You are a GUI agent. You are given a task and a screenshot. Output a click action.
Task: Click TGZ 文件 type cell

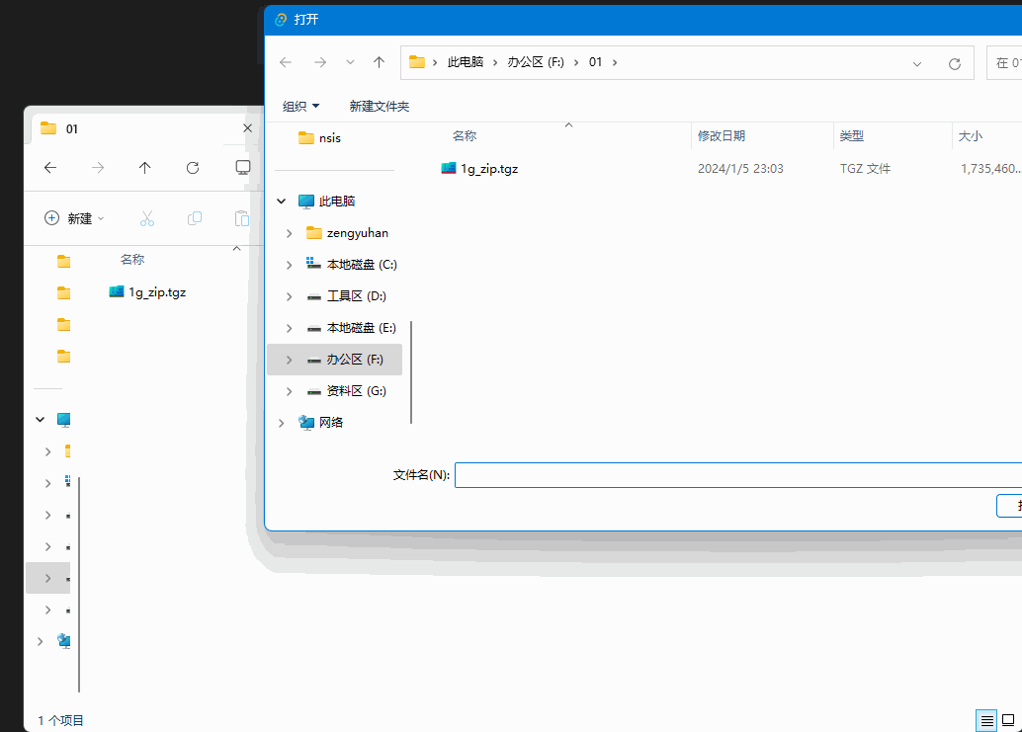click(865, 169)
